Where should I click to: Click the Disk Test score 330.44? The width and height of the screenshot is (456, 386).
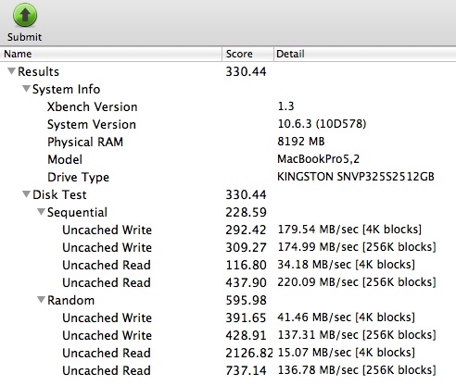click(246, 194)
